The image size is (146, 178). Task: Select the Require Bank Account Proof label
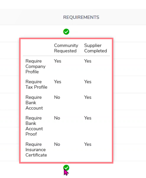(34, 126)
